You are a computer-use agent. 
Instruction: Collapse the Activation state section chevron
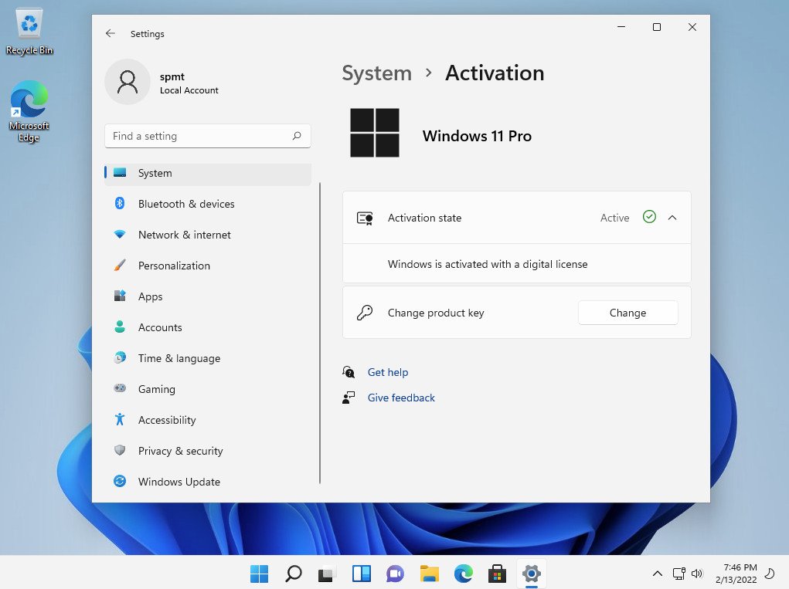coord(672,218)
